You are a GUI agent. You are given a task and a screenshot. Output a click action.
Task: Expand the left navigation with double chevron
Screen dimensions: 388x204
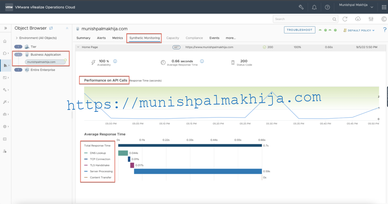click(x=5, y=28)
